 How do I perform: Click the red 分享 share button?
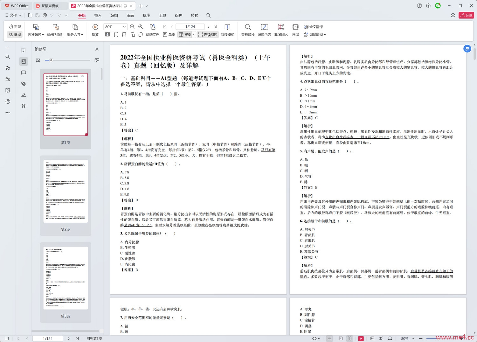466,15
